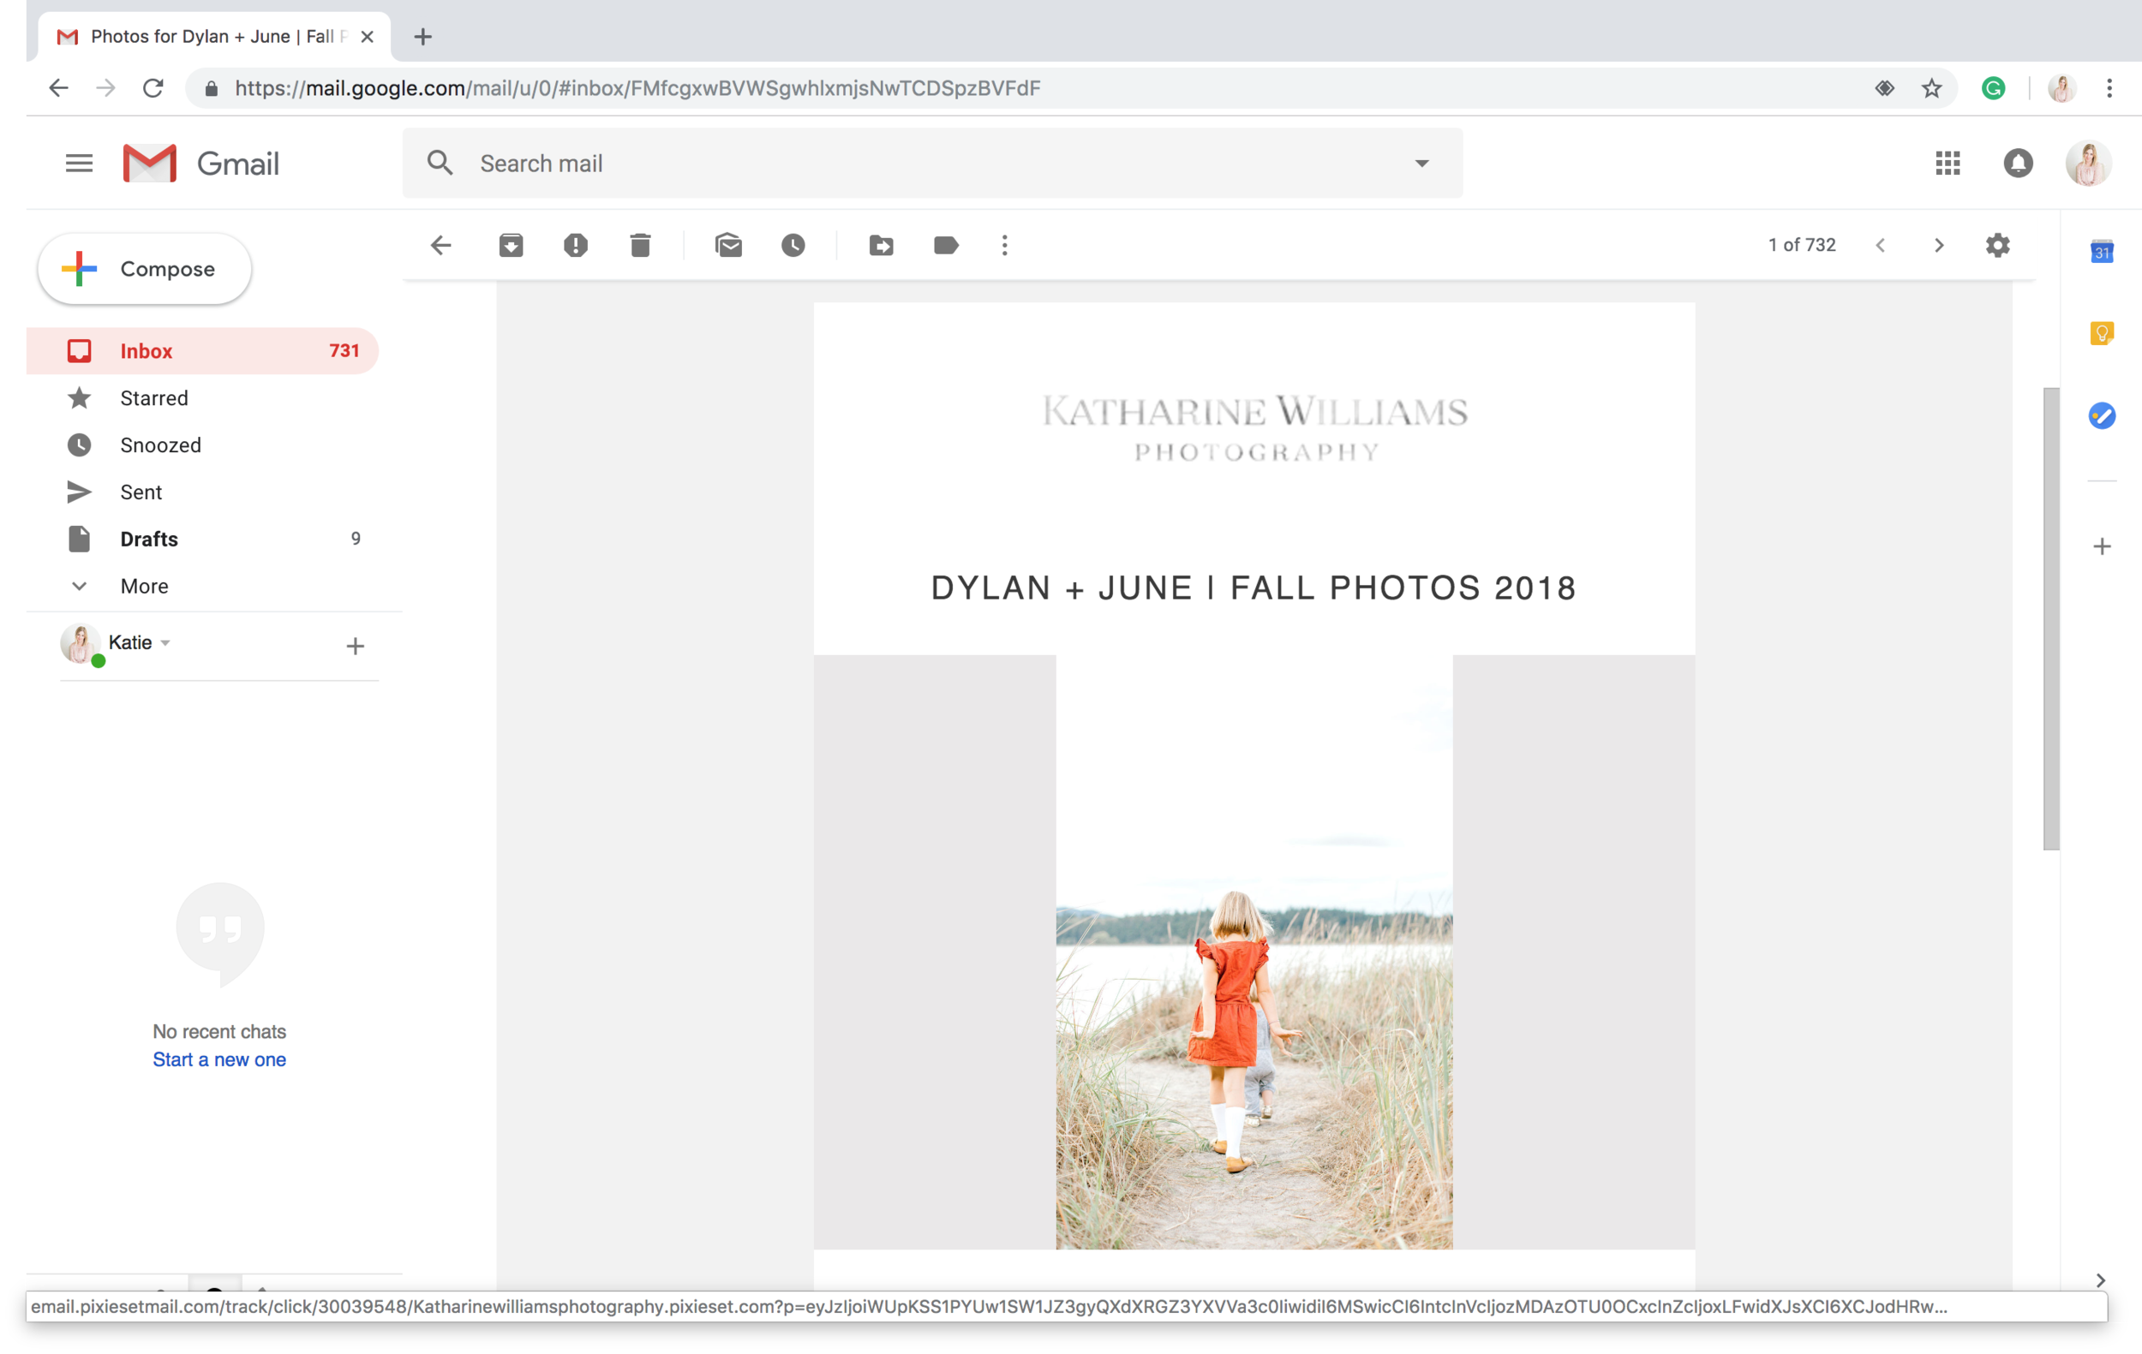
Task: Expand the More labels section
Action: (143, 586)
